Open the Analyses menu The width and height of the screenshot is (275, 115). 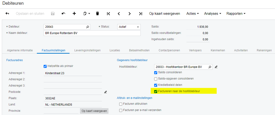pyautogui.click(x=213, y=13)
